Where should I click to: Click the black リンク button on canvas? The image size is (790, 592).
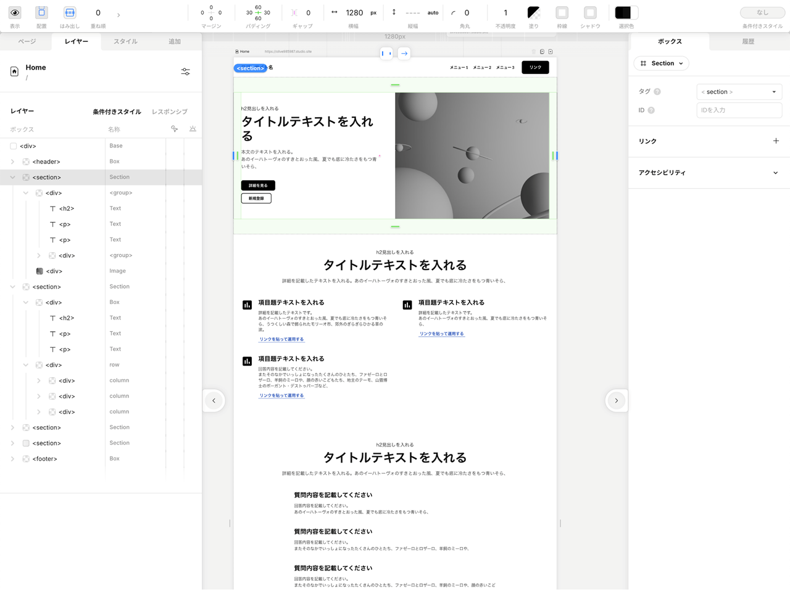point(535,67)
